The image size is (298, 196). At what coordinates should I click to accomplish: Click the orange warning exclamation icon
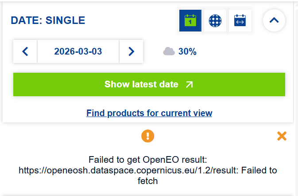(x=147, y=136)
